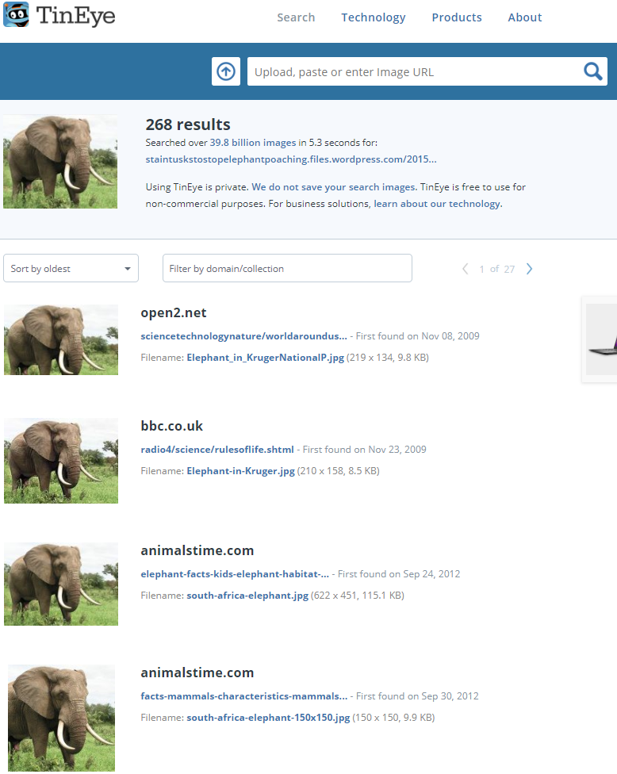Open south-africa-elephant.jpg filename link
Image resolution: width=617 pixels, height=774 pixels.
pyautogui.click(x=247, y=596)
